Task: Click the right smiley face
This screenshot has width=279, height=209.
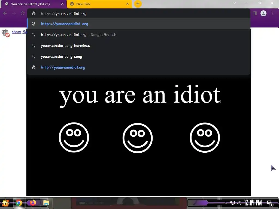Action: [205, 137]
